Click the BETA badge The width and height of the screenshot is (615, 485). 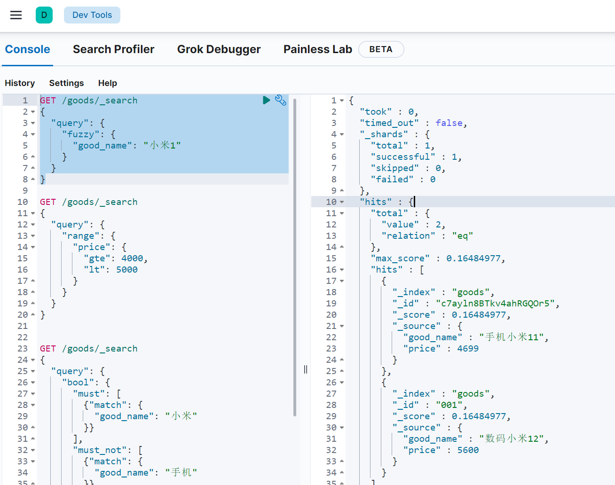tap(381, 49)
